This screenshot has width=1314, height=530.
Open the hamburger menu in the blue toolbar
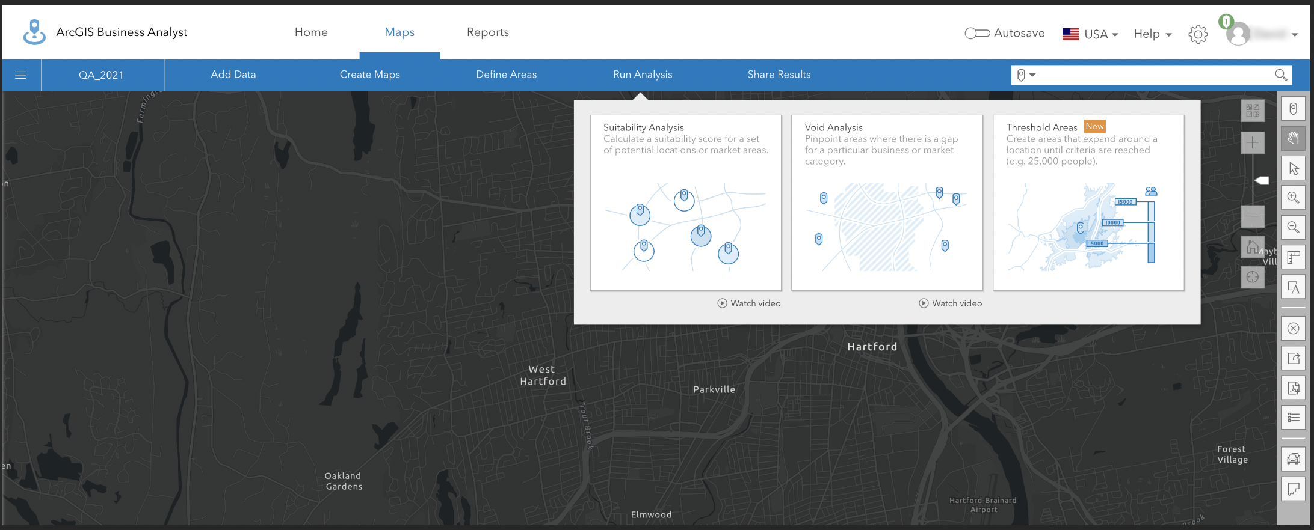point(21,75)
